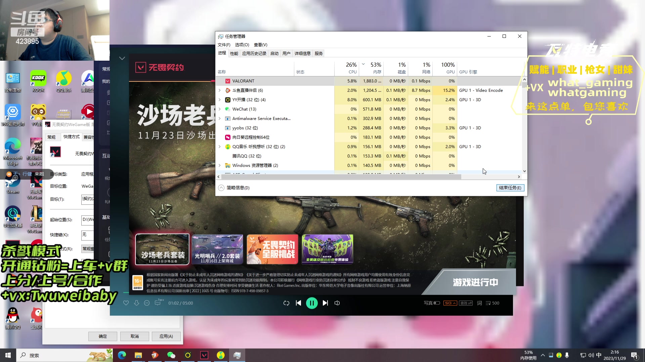
Task: Expand the YY开播 (32 位) process group
Action: (x=220, y=100)
